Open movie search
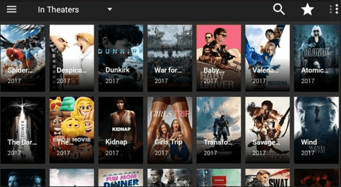This screenshot has height=187, width=341. (x=279, y=10)
